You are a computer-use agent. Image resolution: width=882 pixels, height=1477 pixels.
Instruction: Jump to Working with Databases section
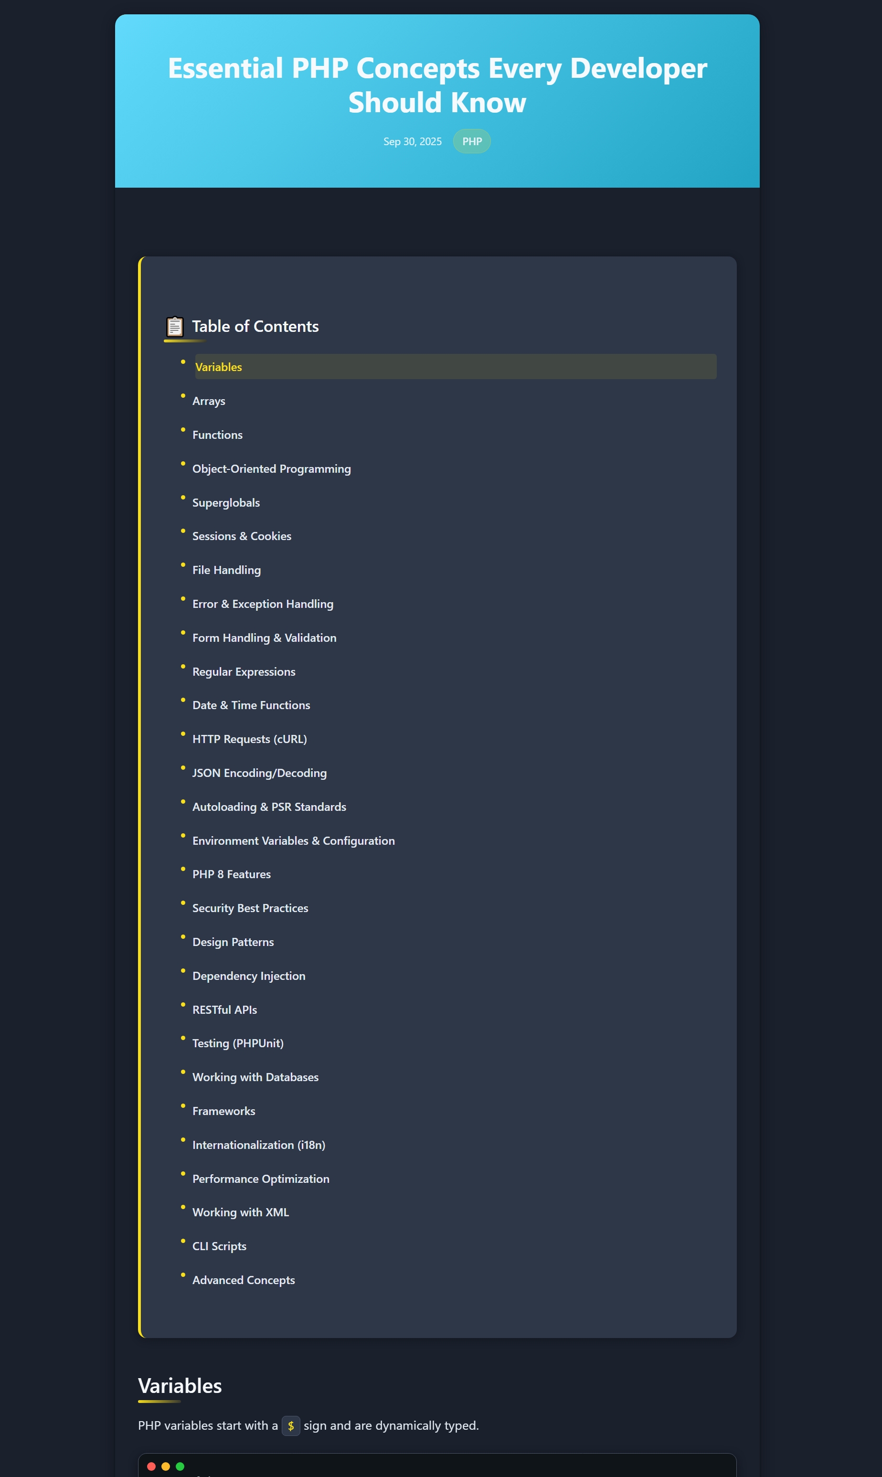[x=255, y=1077]
